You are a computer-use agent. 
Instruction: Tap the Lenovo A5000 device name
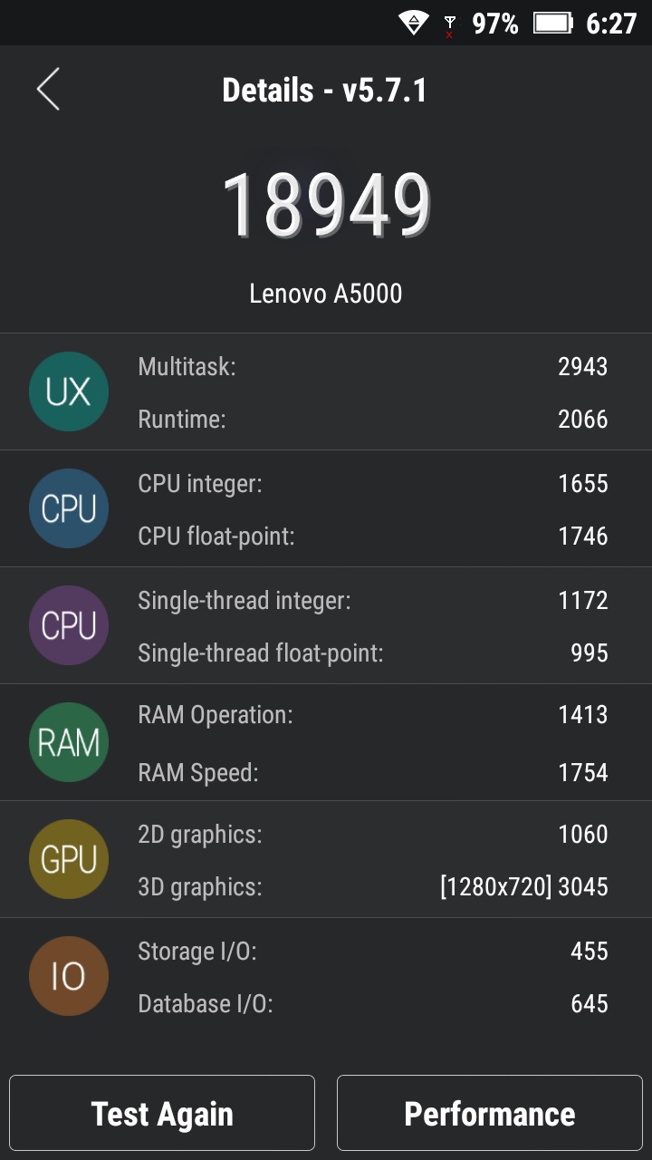coord(326,294)
